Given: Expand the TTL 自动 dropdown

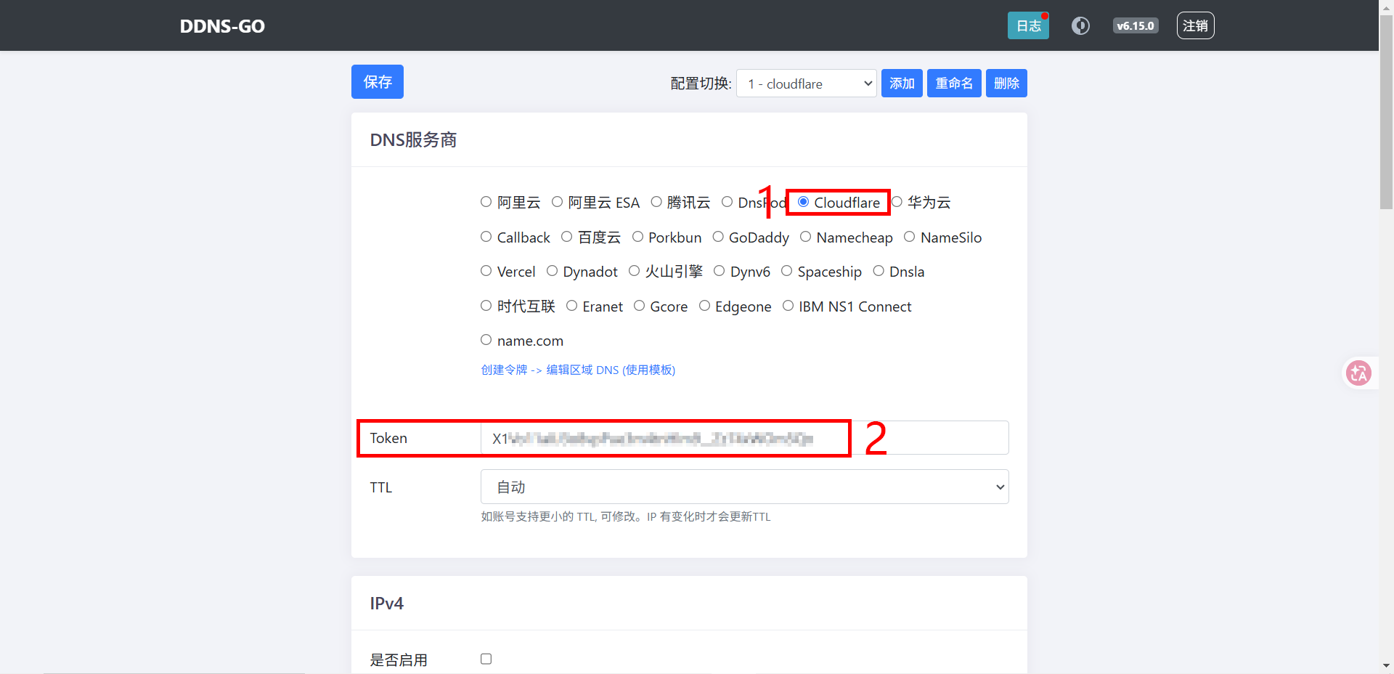Looking at the screenshot, I should pos(744,487).
